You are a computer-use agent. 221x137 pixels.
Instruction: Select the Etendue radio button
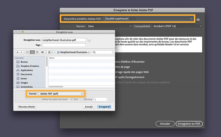click(x=82, y=100)
